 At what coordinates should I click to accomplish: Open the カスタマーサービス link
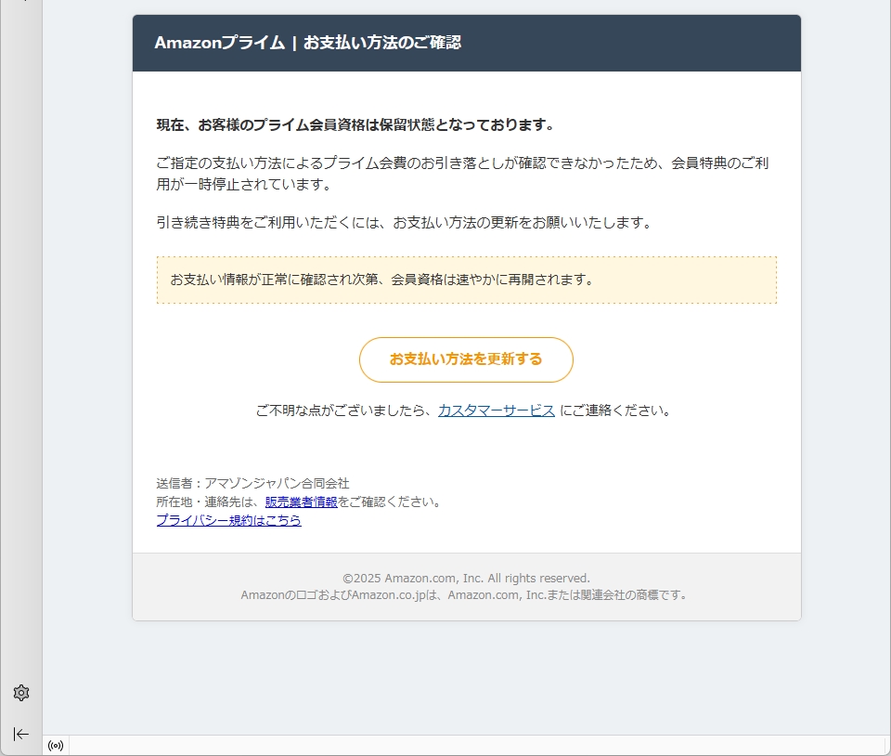(496, 411)
